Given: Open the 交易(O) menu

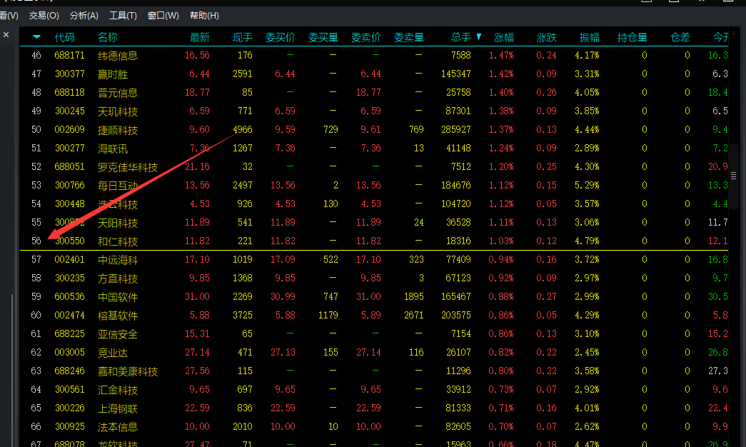Looking at the screenshot, I should click(44, 15).
